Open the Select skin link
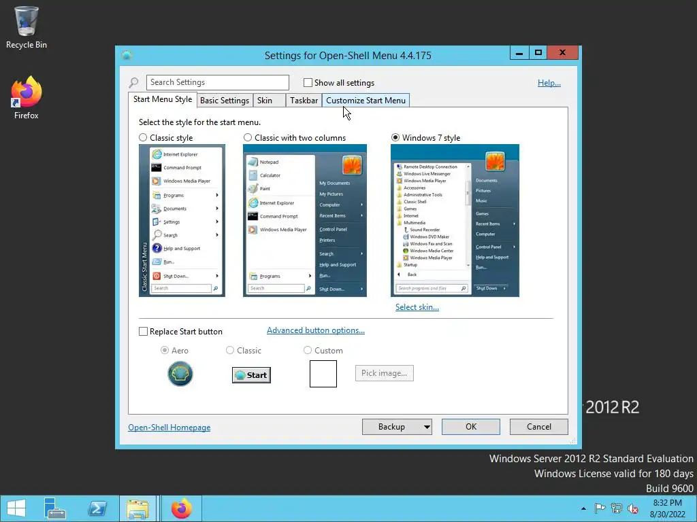This screenshot has height=522, width=697. (417, 307)
